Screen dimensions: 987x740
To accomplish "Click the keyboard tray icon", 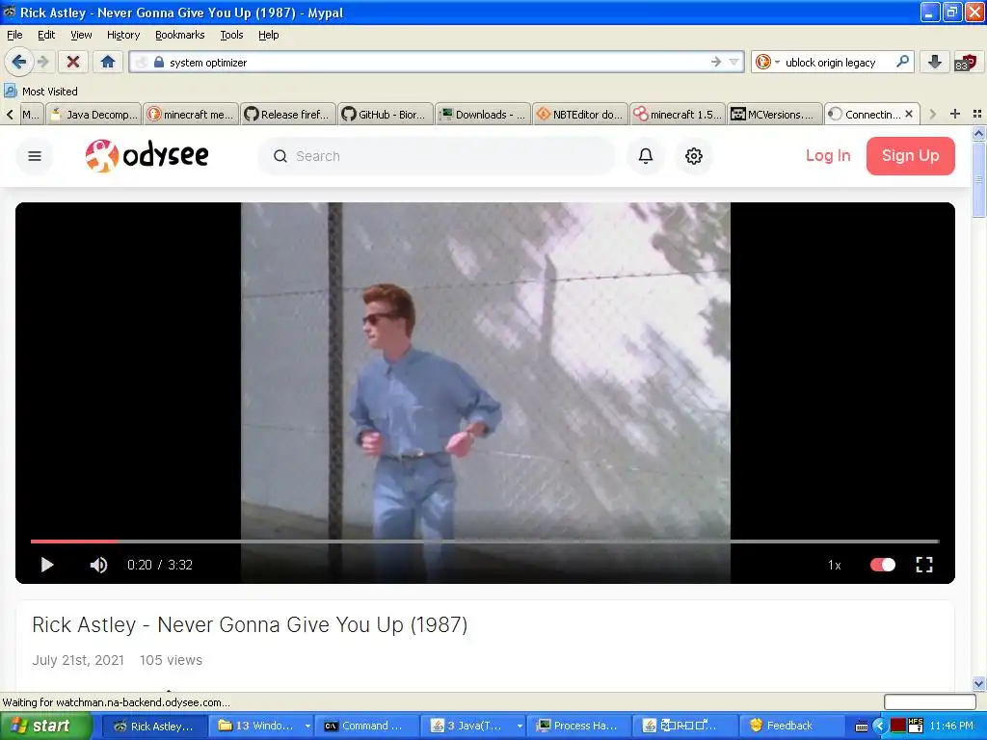I will point(862,727).
